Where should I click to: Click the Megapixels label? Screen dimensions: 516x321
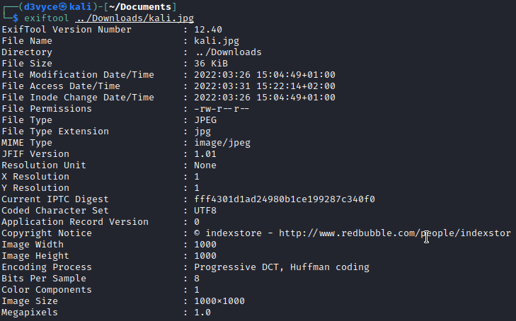pyautogui.click(x=30, y=313)
